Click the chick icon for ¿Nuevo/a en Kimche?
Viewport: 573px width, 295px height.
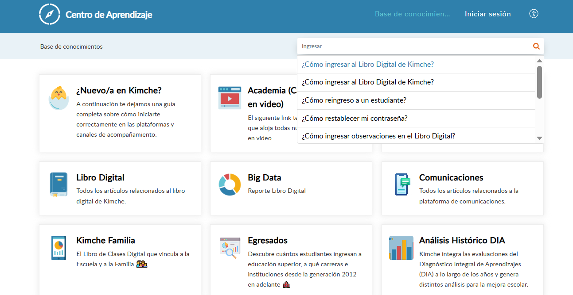[x=59, y=98]
